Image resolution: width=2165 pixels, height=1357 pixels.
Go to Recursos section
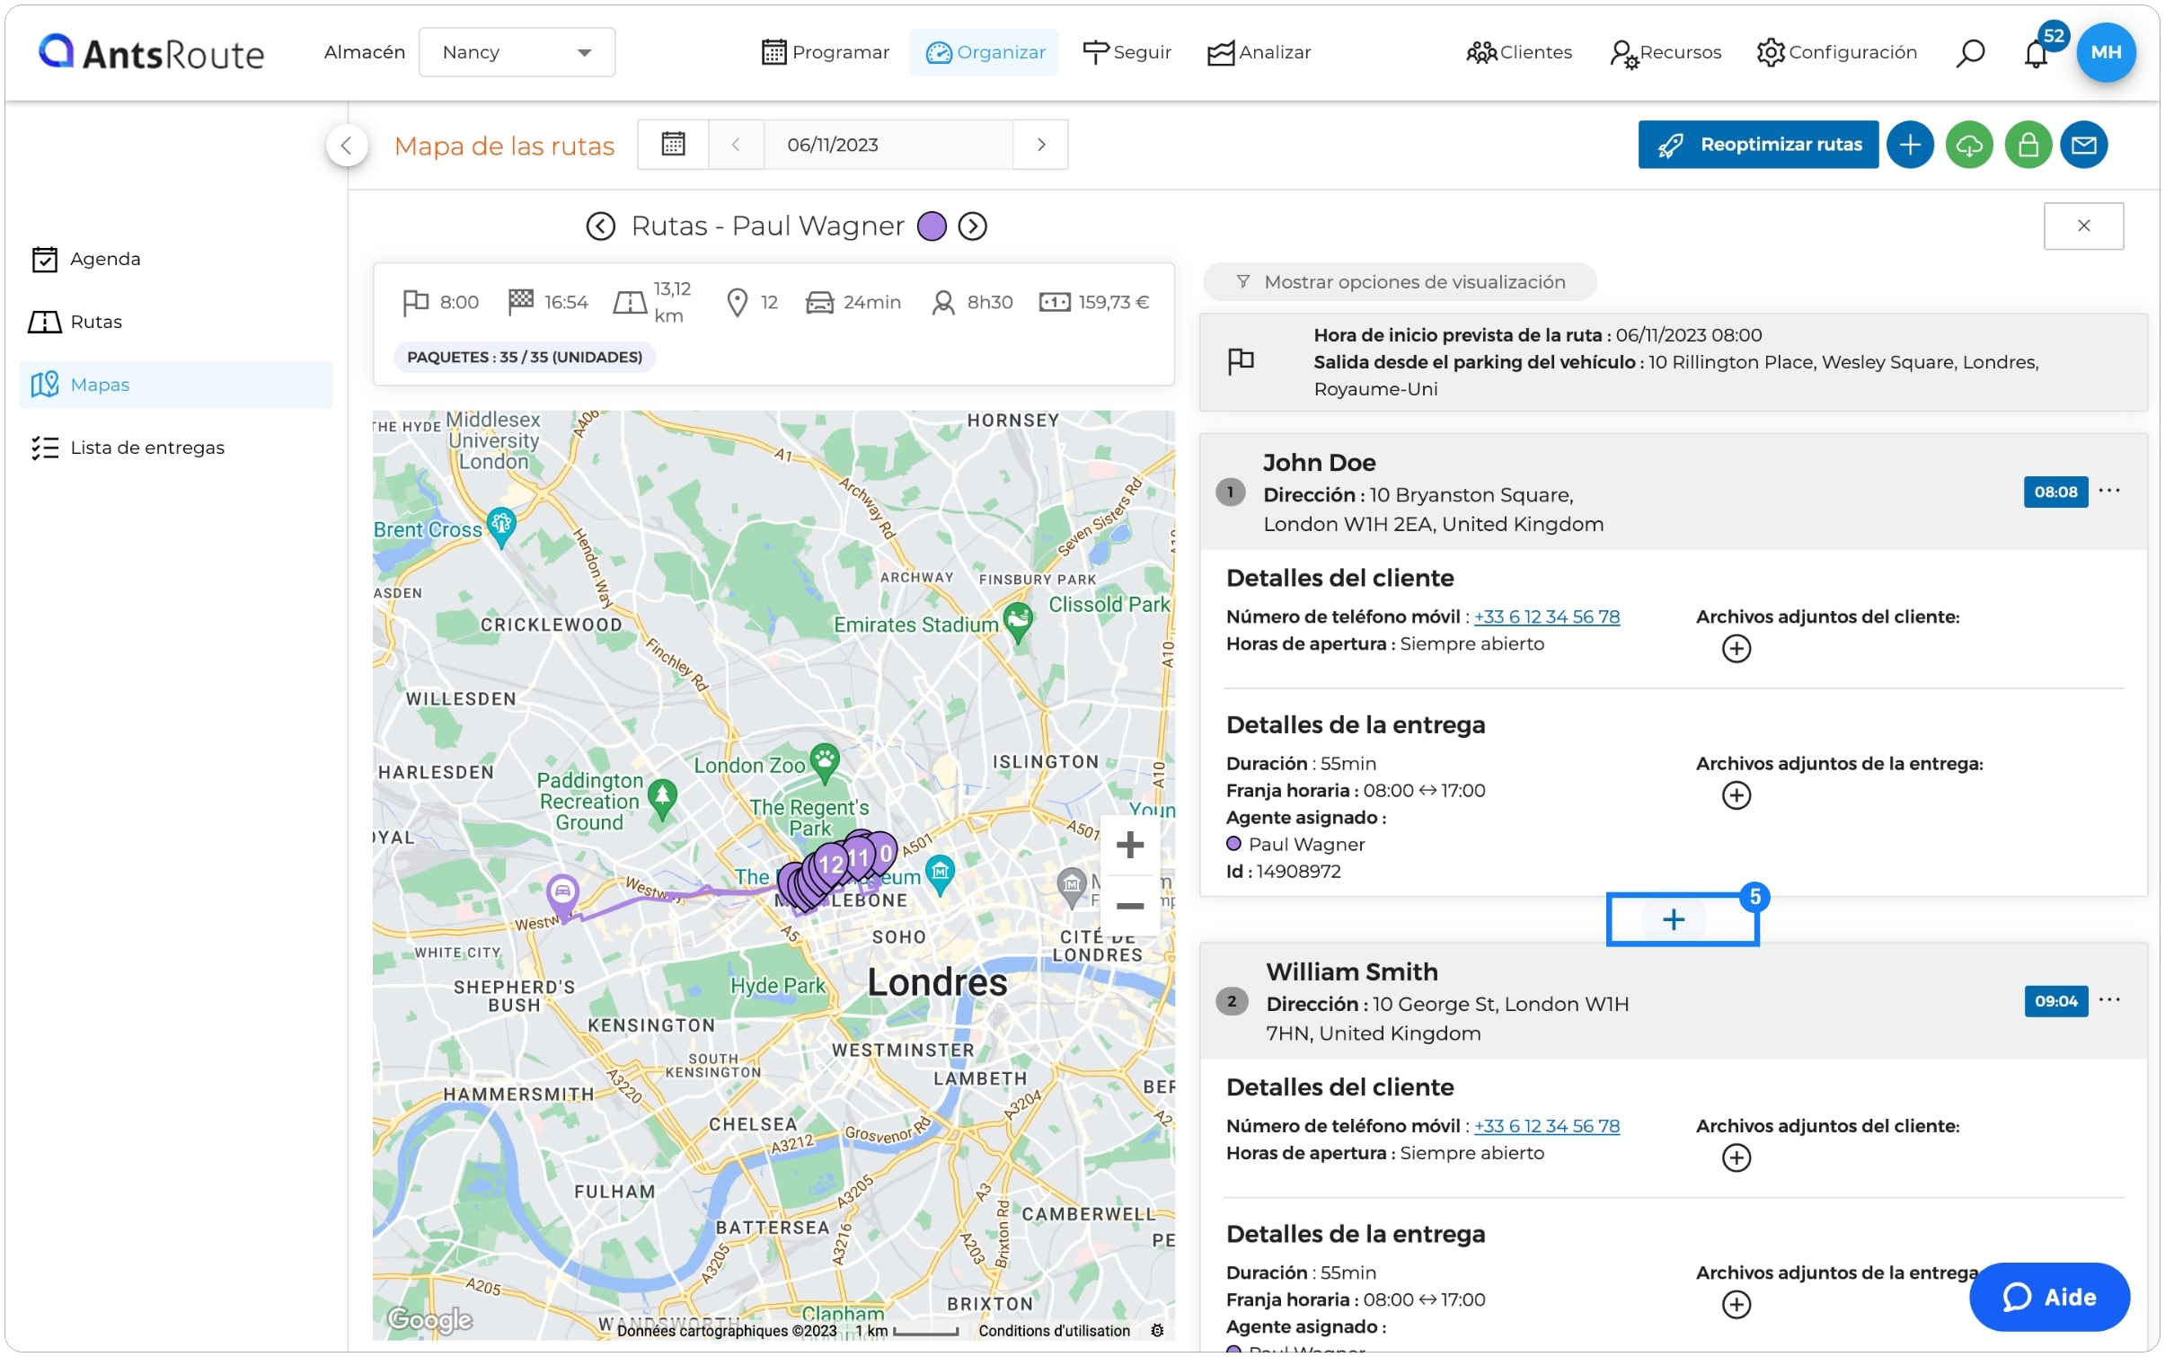(x=1665, y=52)
